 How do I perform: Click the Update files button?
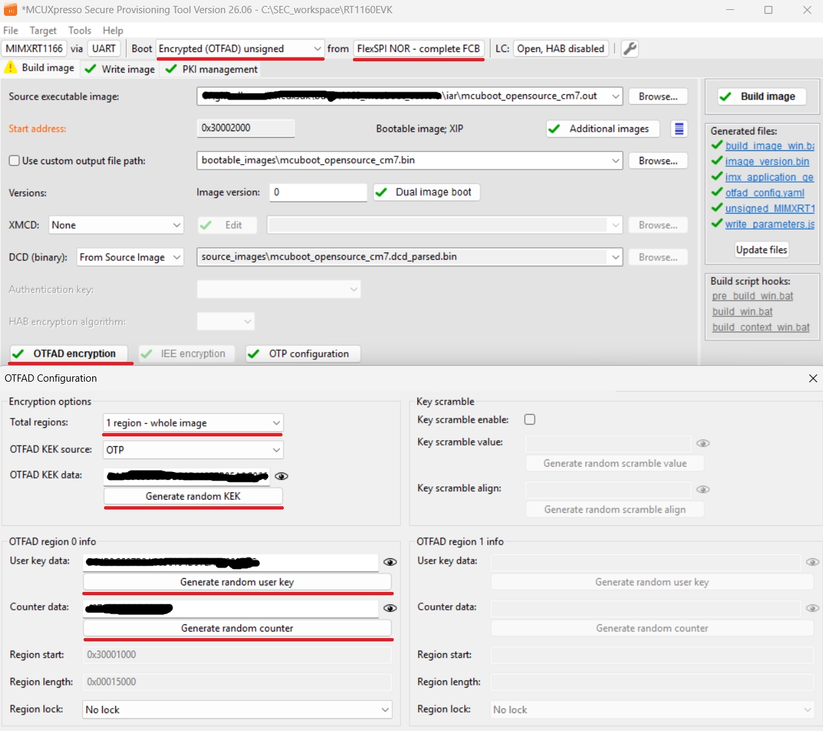click(x=761, y=250)
